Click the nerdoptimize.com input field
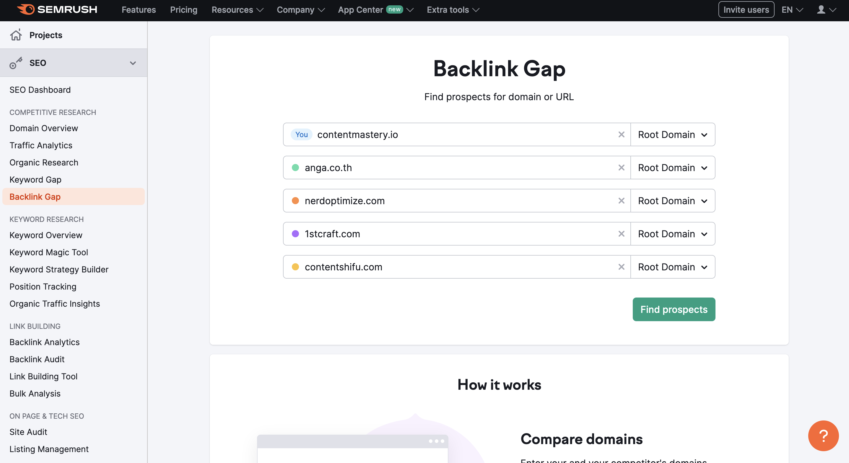Image resolution: width=849 pixels, height=463 pixels. 457,201
